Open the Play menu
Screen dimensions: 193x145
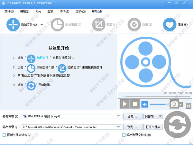tap(38, 12)
